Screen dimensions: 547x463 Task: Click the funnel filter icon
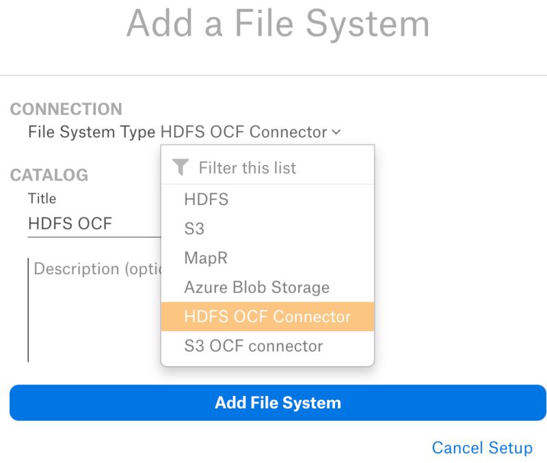(x=180, y=167)
